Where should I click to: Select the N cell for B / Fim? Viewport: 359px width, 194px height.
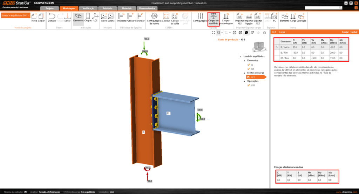(x=295, y=53)
